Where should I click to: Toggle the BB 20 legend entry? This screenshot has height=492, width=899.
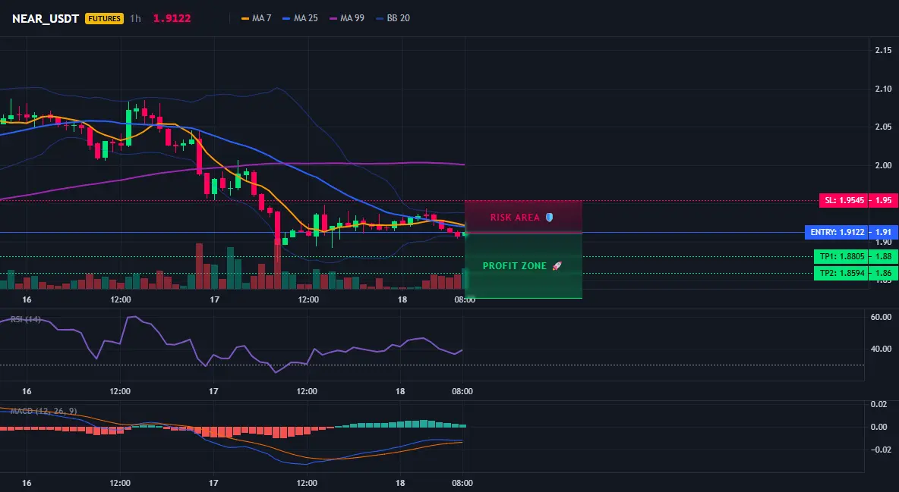tap(393, 18)
